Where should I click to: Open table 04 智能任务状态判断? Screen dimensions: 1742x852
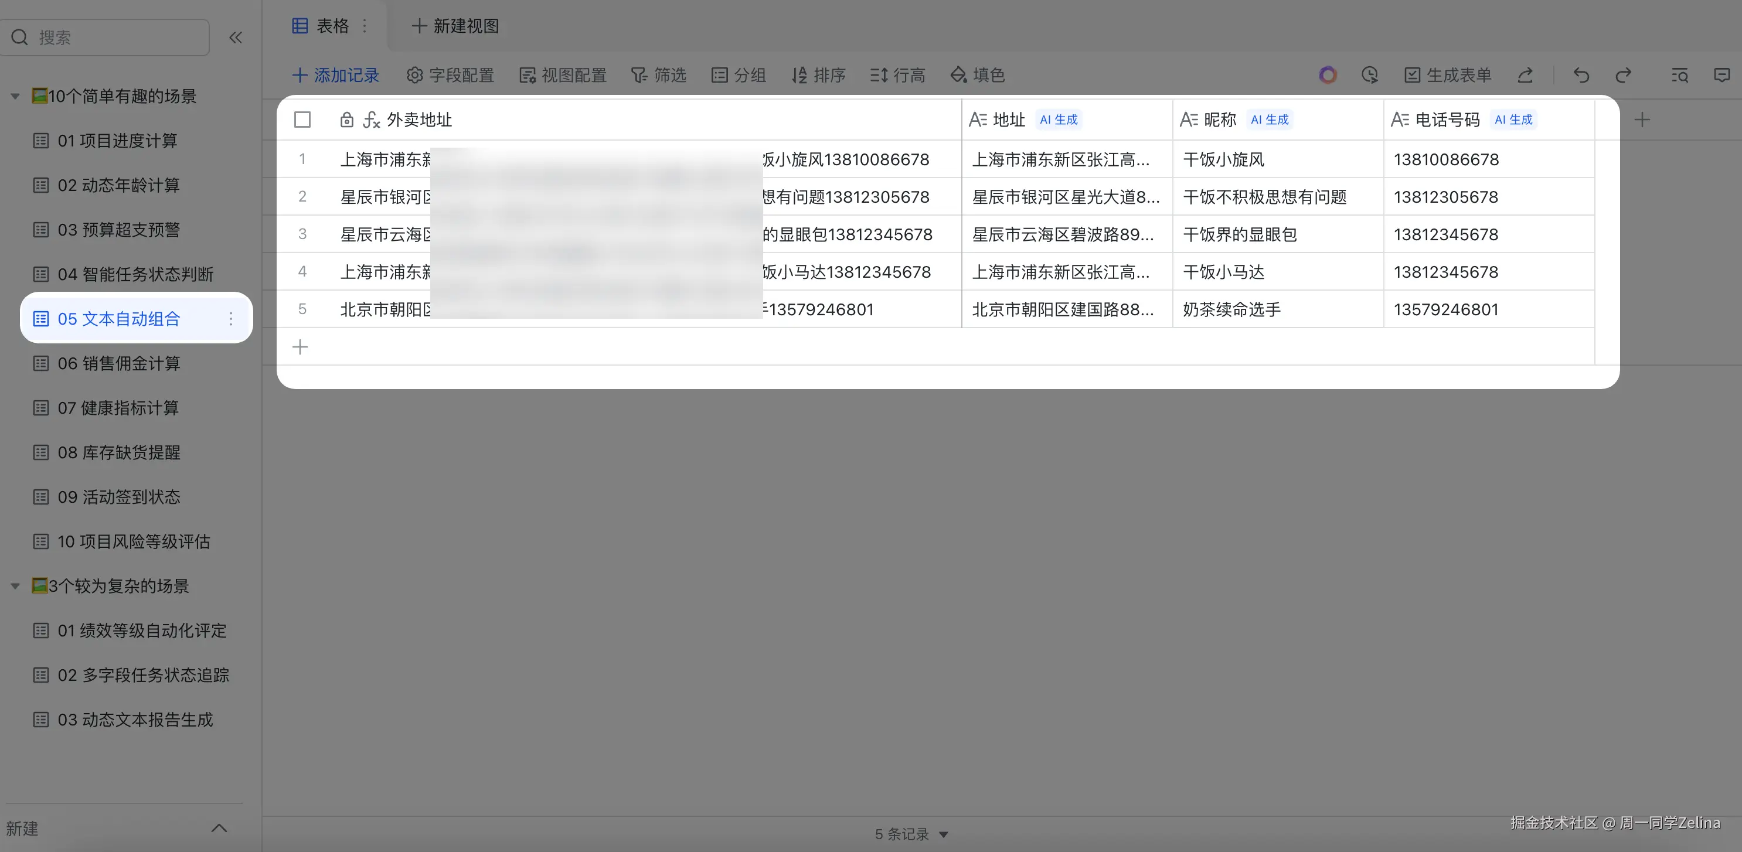point(135,275)
